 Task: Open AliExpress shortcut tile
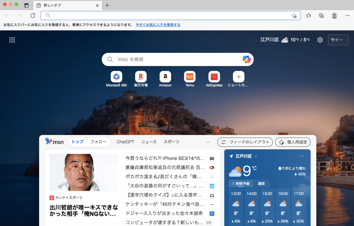coord(214,79)
